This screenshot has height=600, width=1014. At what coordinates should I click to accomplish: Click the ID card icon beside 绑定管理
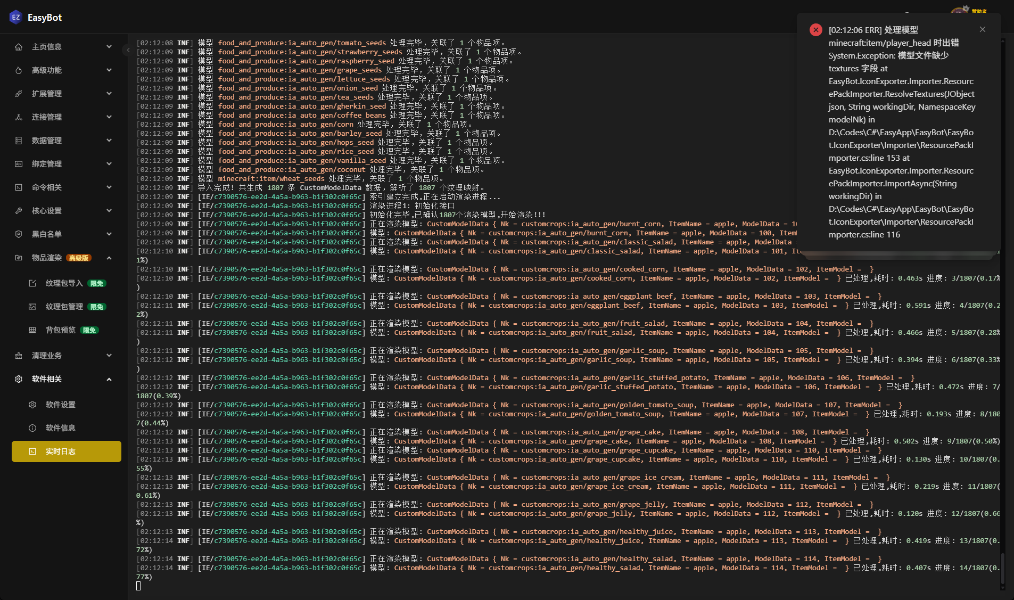pos(19,164)
